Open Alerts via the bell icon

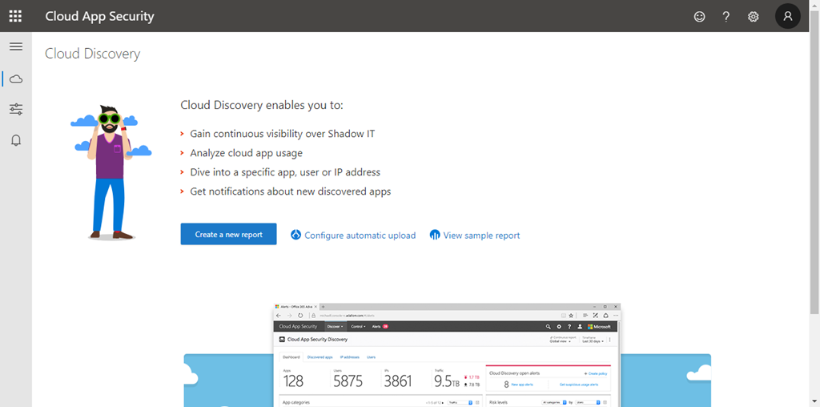16,140
